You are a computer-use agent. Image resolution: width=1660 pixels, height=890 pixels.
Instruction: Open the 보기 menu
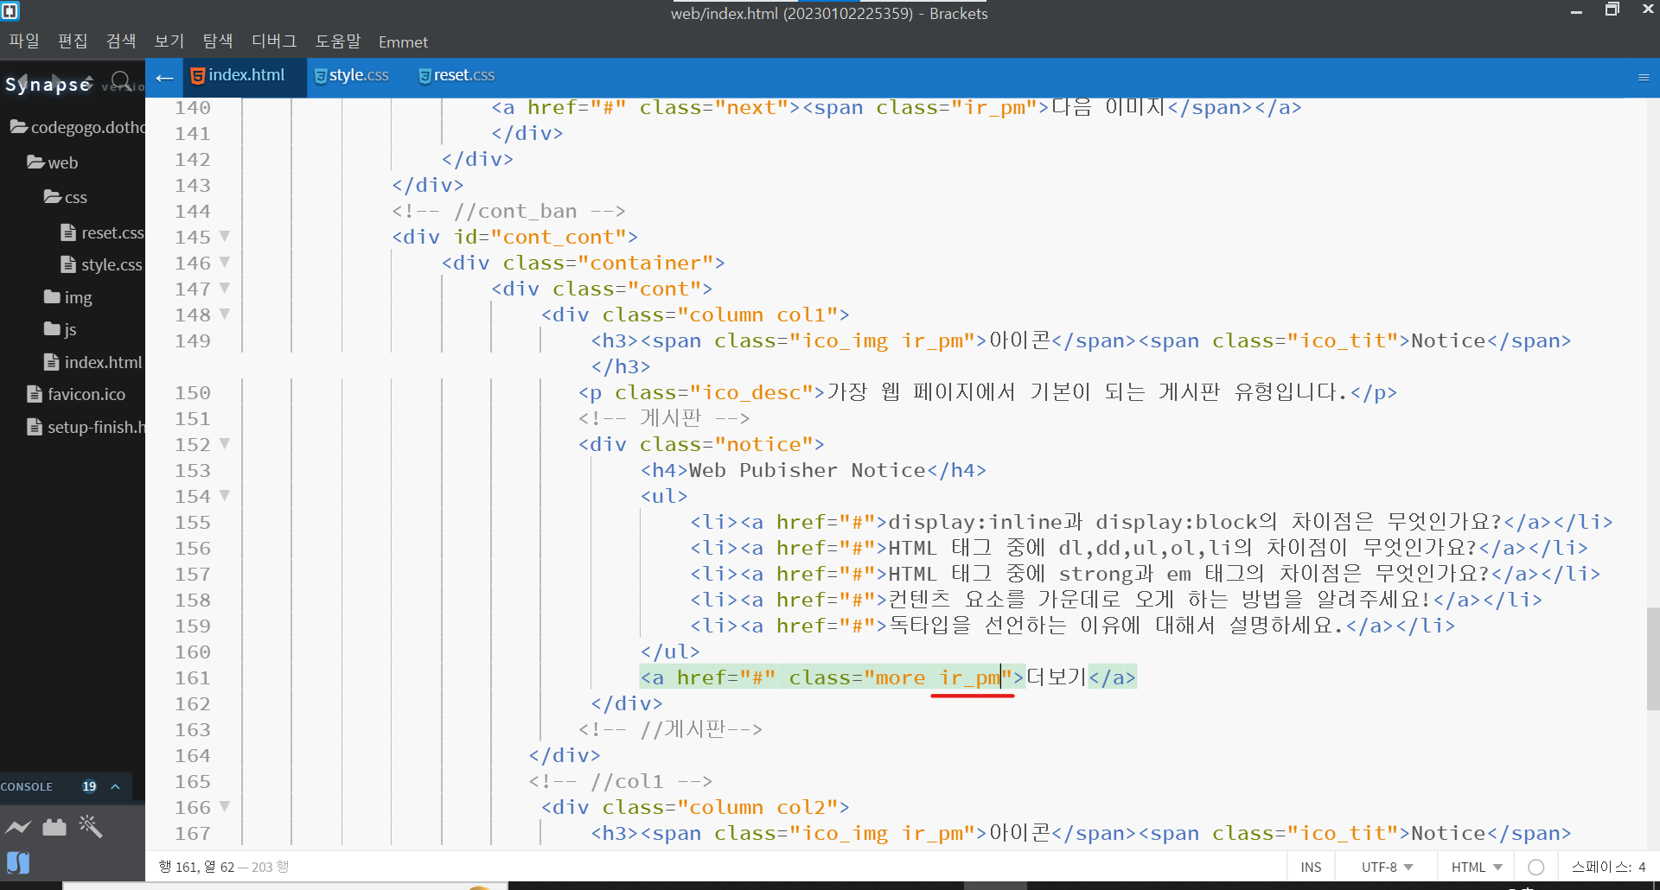click(169, 41)
